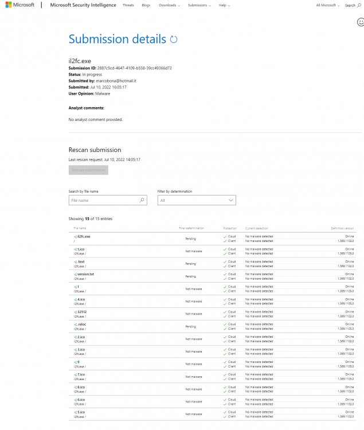
Task: Select the 2.ico file name
Action: 81,337
